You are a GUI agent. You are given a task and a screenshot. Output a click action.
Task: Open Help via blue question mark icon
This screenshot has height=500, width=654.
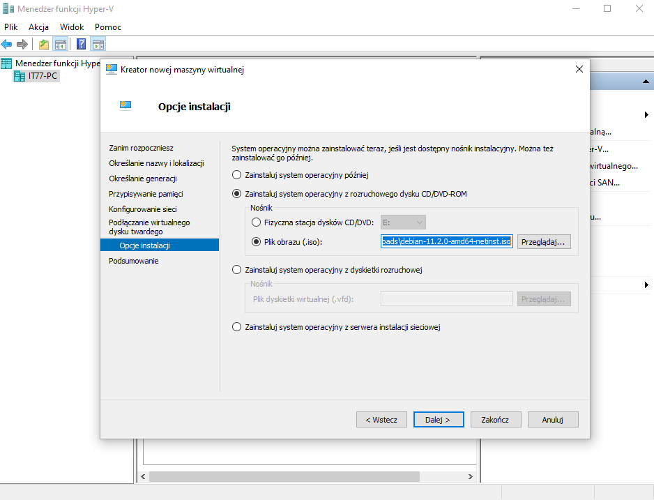[x=82, y=45]
